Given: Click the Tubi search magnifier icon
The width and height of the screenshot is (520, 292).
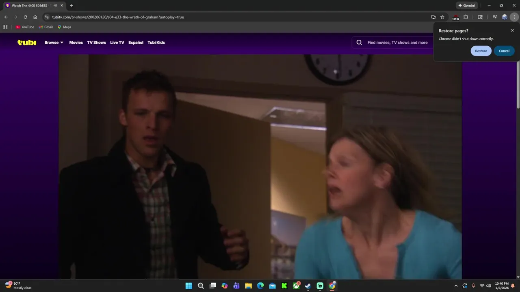Looking at the screenshot, I should [359, 43].
